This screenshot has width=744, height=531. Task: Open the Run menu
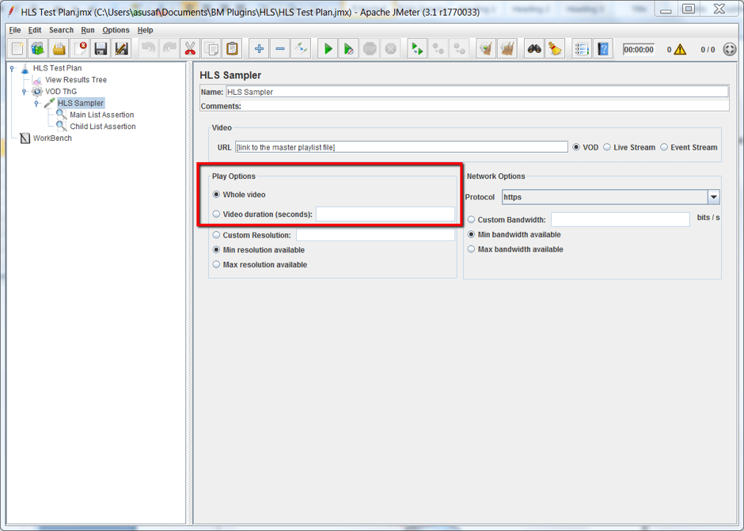(x=88, y=30)
